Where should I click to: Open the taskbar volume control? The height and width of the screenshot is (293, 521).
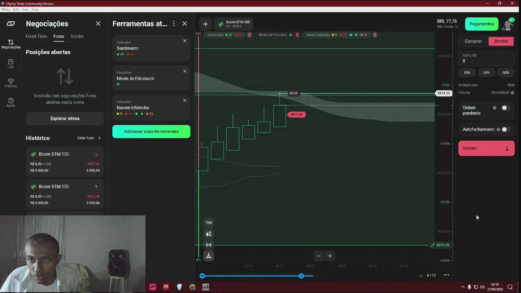coord(482,287)
